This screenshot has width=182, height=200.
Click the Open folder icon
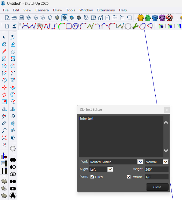coord(14,18)
